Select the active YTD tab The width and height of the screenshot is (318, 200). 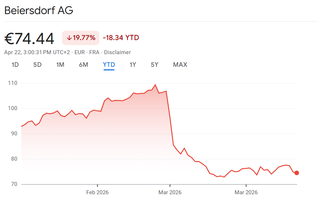coord(109,65)
